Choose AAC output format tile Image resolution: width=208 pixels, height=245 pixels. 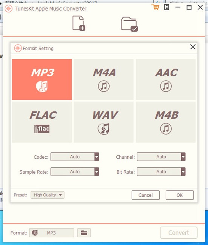click(x=166, y=80)
